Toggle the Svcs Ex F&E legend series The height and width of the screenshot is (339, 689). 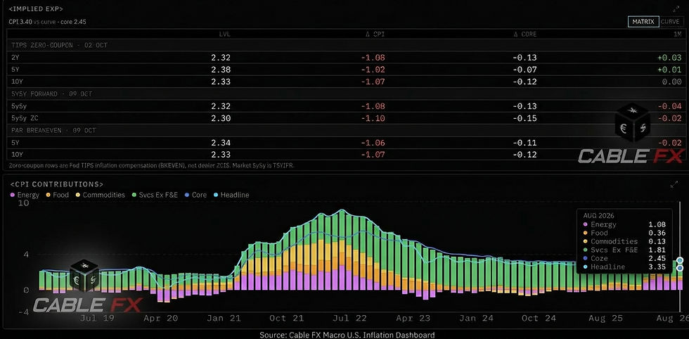point(154,195)
